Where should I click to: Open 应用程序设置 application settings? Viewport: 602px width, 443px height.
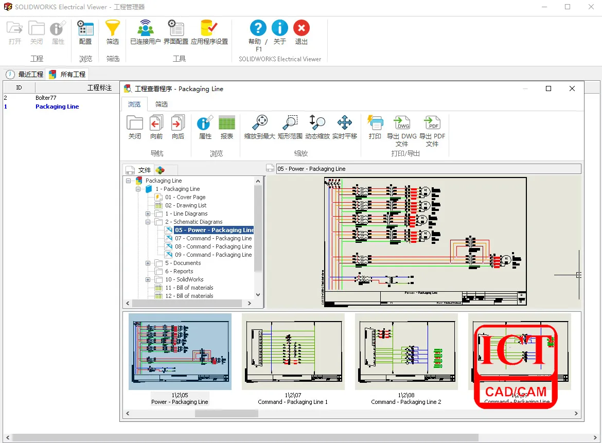click(x=209, y=32)
